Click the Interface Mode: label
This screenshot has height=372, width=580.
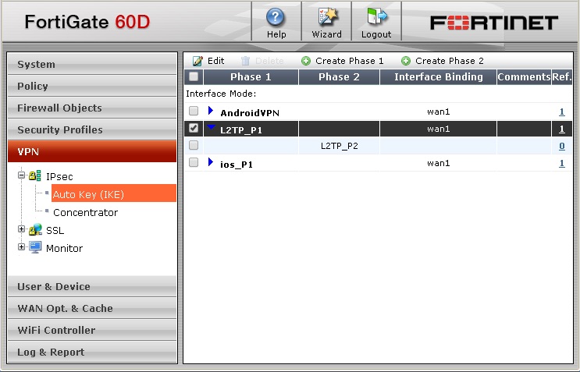click(x=221, y=94)
